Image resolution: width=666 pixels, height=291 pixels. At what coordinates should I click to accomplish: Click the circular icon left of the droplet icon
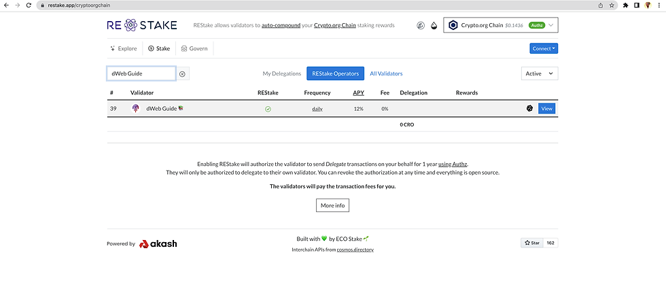(x=421, y=25)
